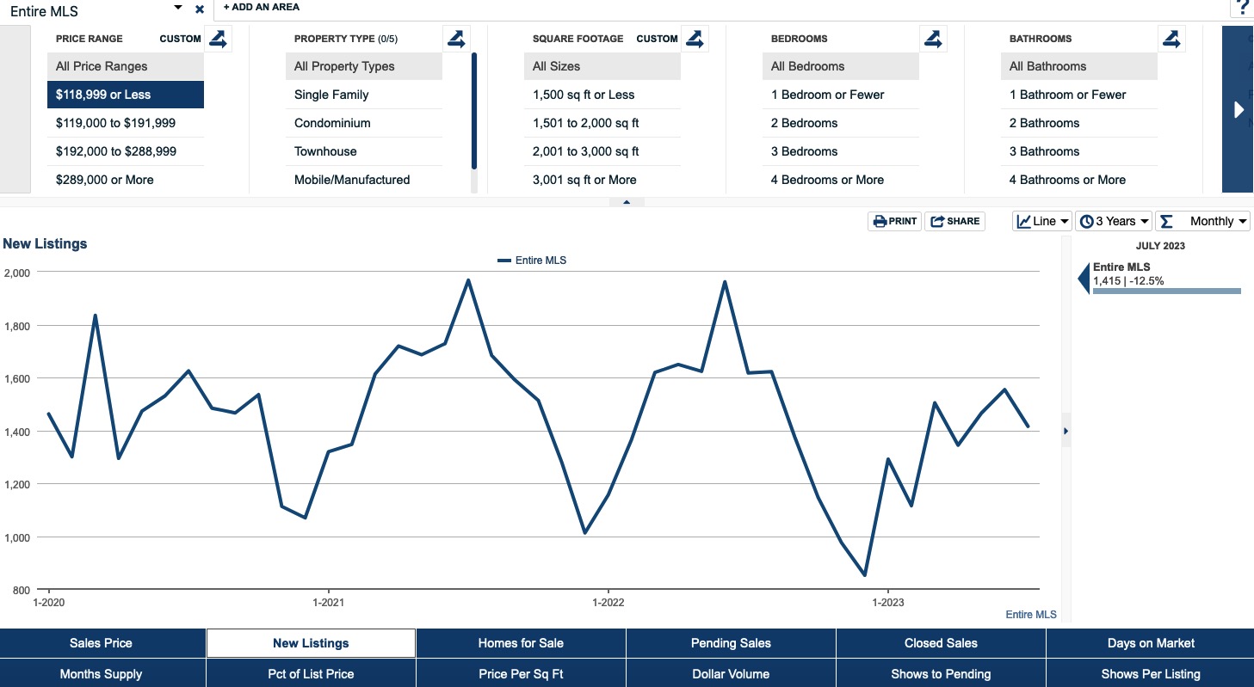Switch to the Days on Market tab
The image size is (1254, 687).
pyautogui.click(x=1150, y=643)
